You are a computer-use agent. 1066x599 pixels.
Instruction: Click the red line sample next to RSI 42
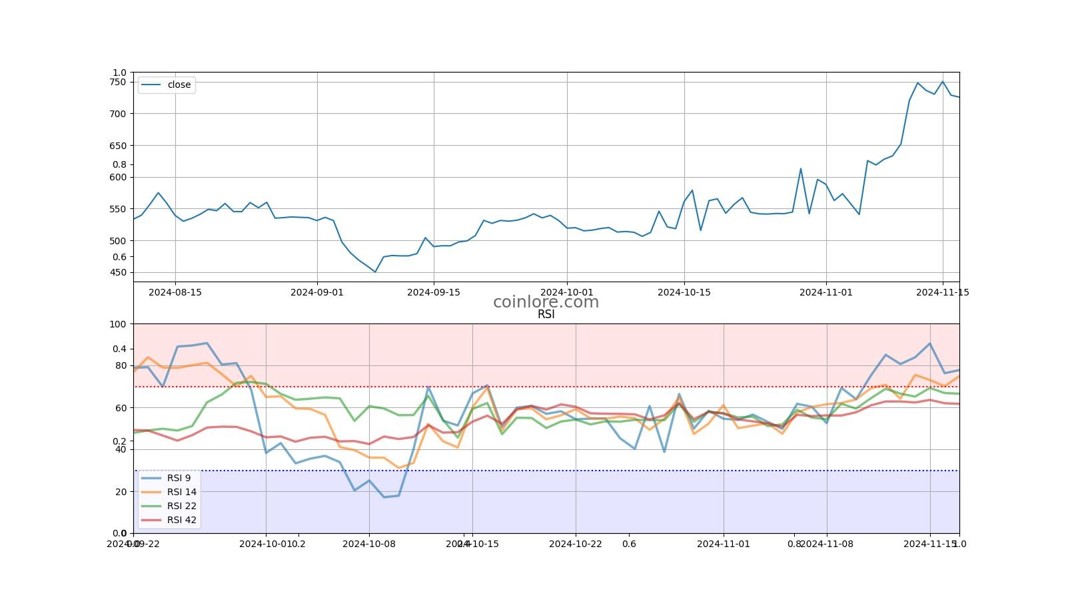point(151,520)
